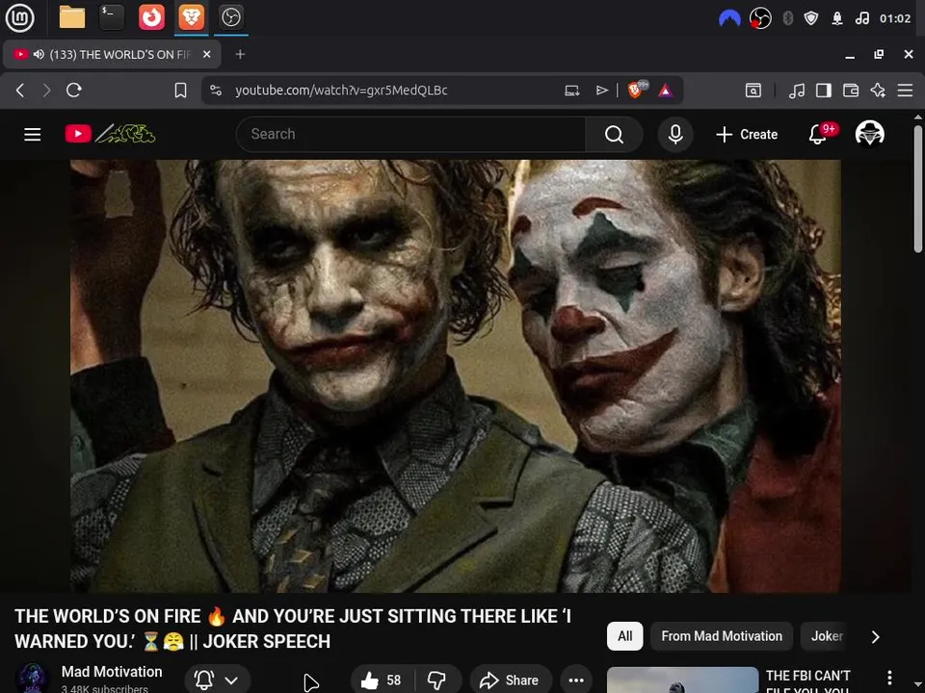Search with your voice microphone
This screenshot has width=925, height=693.
[675, 135]
